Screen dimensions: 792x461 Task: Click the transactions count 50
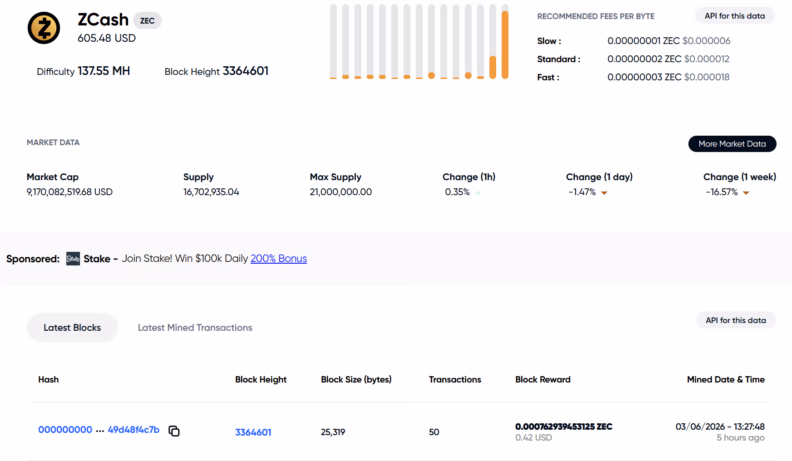[x=434, y=432]
